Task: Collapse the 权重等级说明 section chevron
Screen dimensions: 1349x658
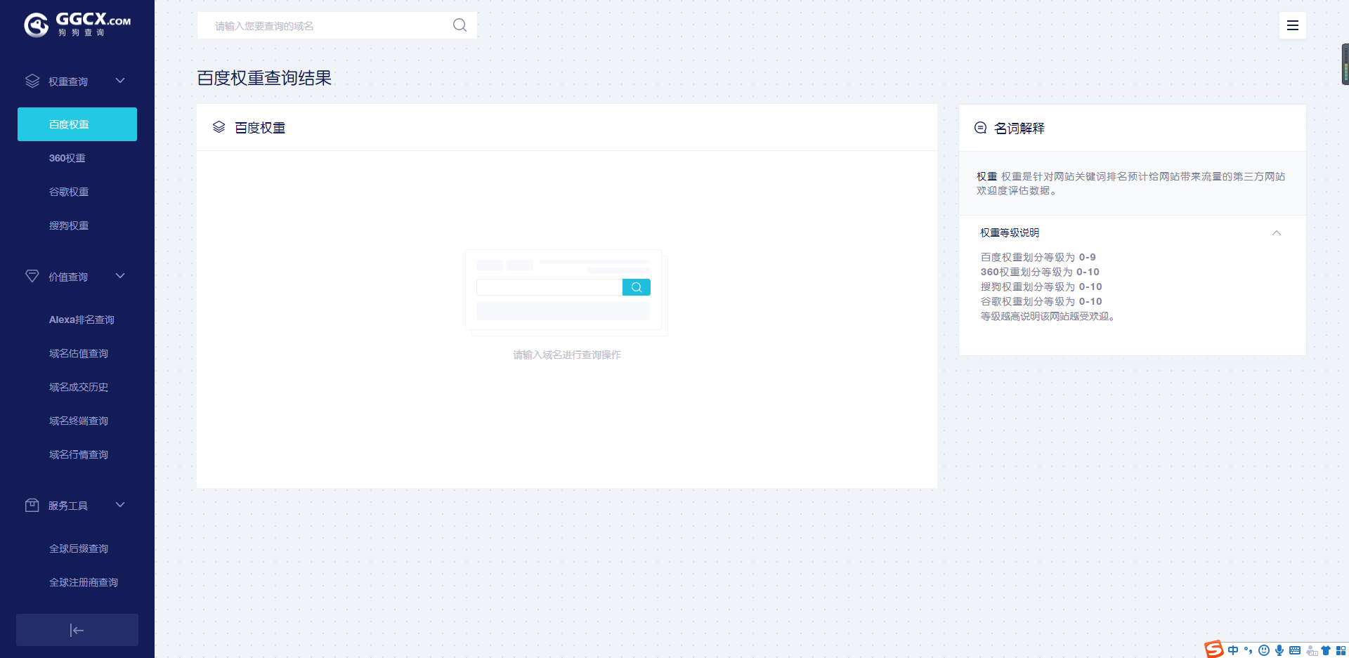Action: 1277,233
